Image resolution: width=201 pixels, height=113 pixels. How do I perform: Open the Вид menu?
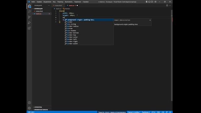point(54,2)
